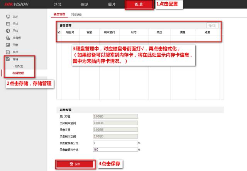Click the 存储 disk icon in sidebar
This screenshot has height=171, width=247.
point(8,59)
